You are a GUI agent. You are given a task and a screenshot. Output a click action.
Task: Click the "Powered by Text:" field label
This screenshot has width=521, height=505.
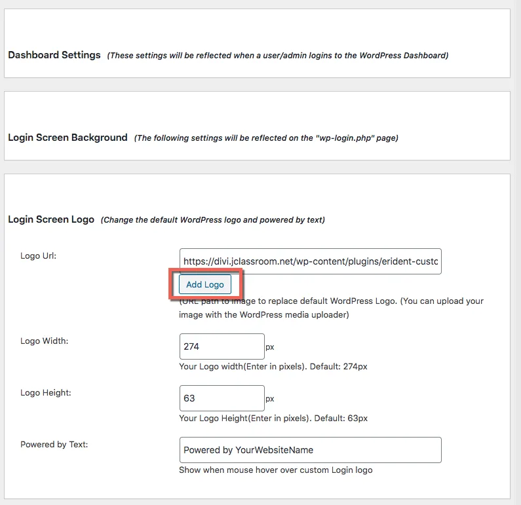click(x=54, y=444)
